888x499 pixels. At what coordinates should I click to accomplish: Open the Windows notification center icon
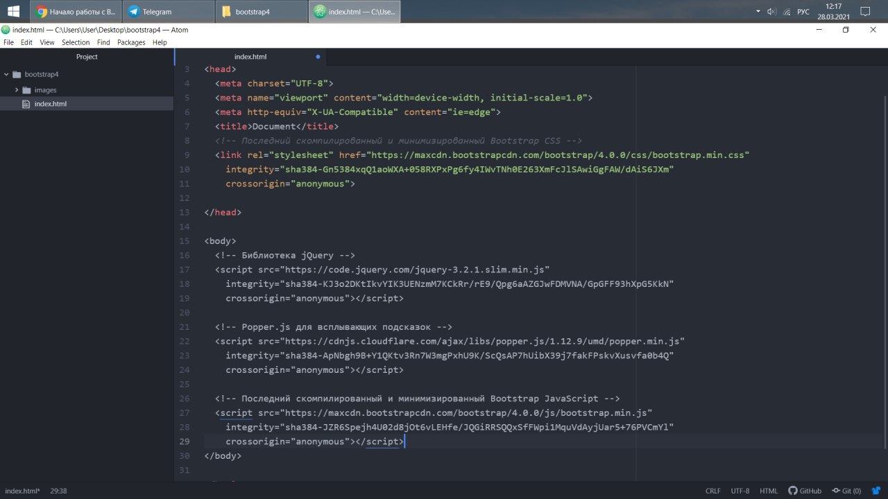click(x=865, y=12)
